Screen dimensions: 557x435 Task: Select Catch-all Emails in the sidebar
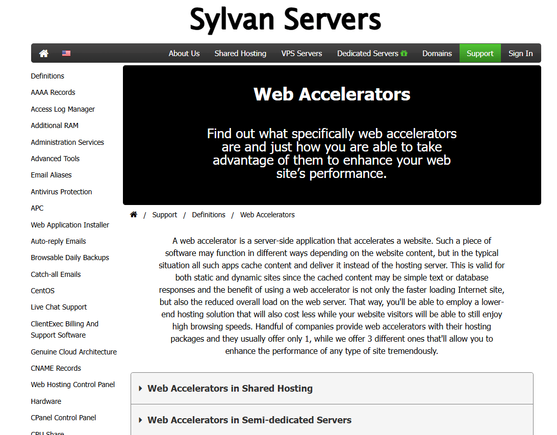point(56,274)
